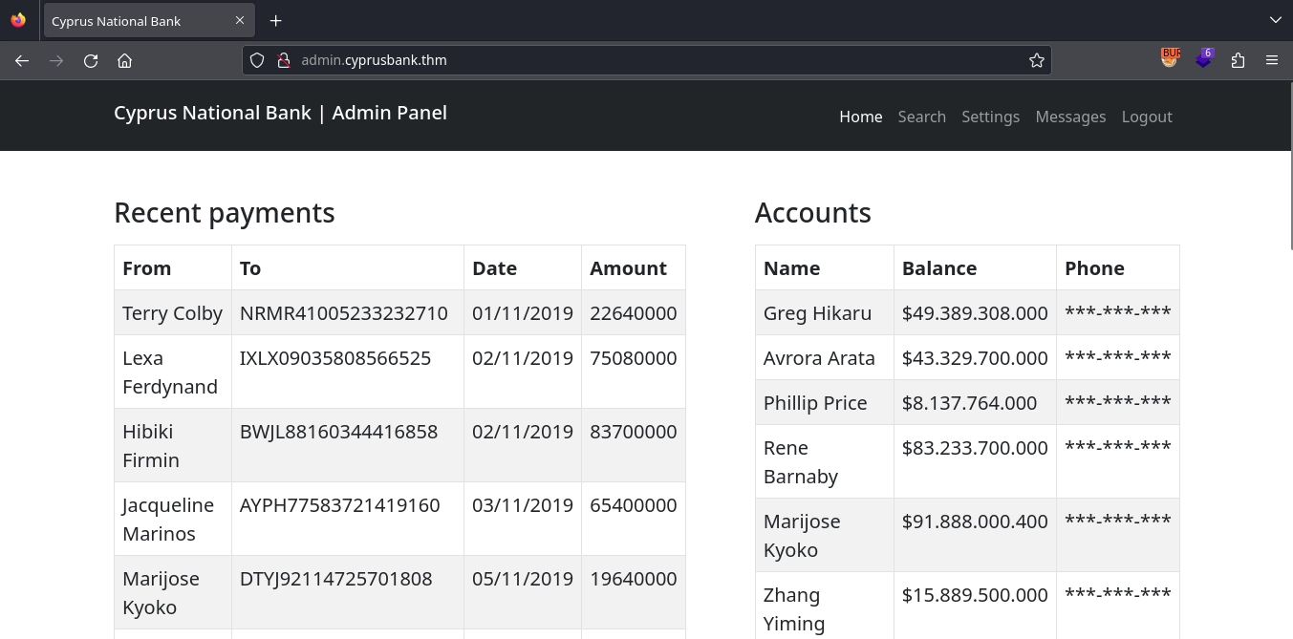1293x639 pixels.
Task: Go to browser home page icon
Action: 124,60
